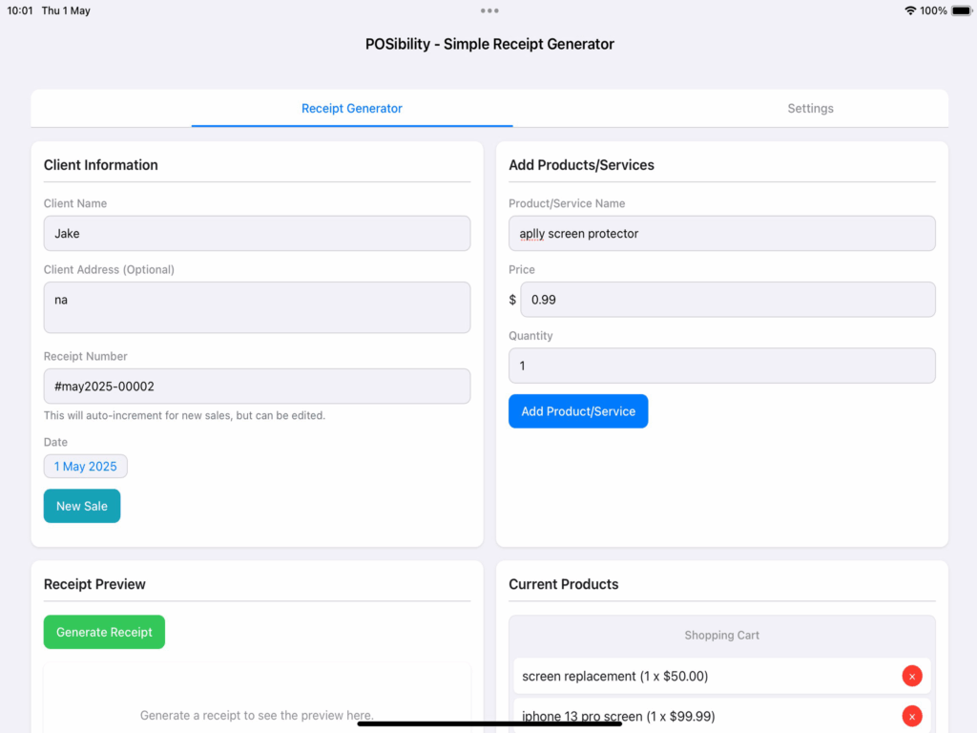Click the Shopping Cart header text
The image size is (977, 733).
(721, 635)
